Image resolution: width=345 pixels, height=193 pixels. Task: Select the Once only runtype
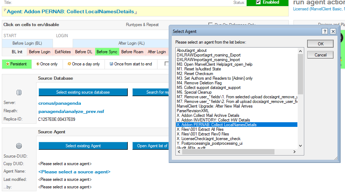47,64
